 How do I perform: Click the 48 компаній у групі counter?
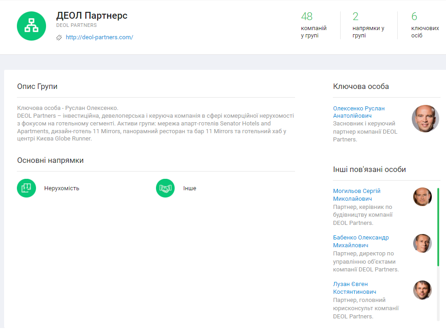point(313,26)
